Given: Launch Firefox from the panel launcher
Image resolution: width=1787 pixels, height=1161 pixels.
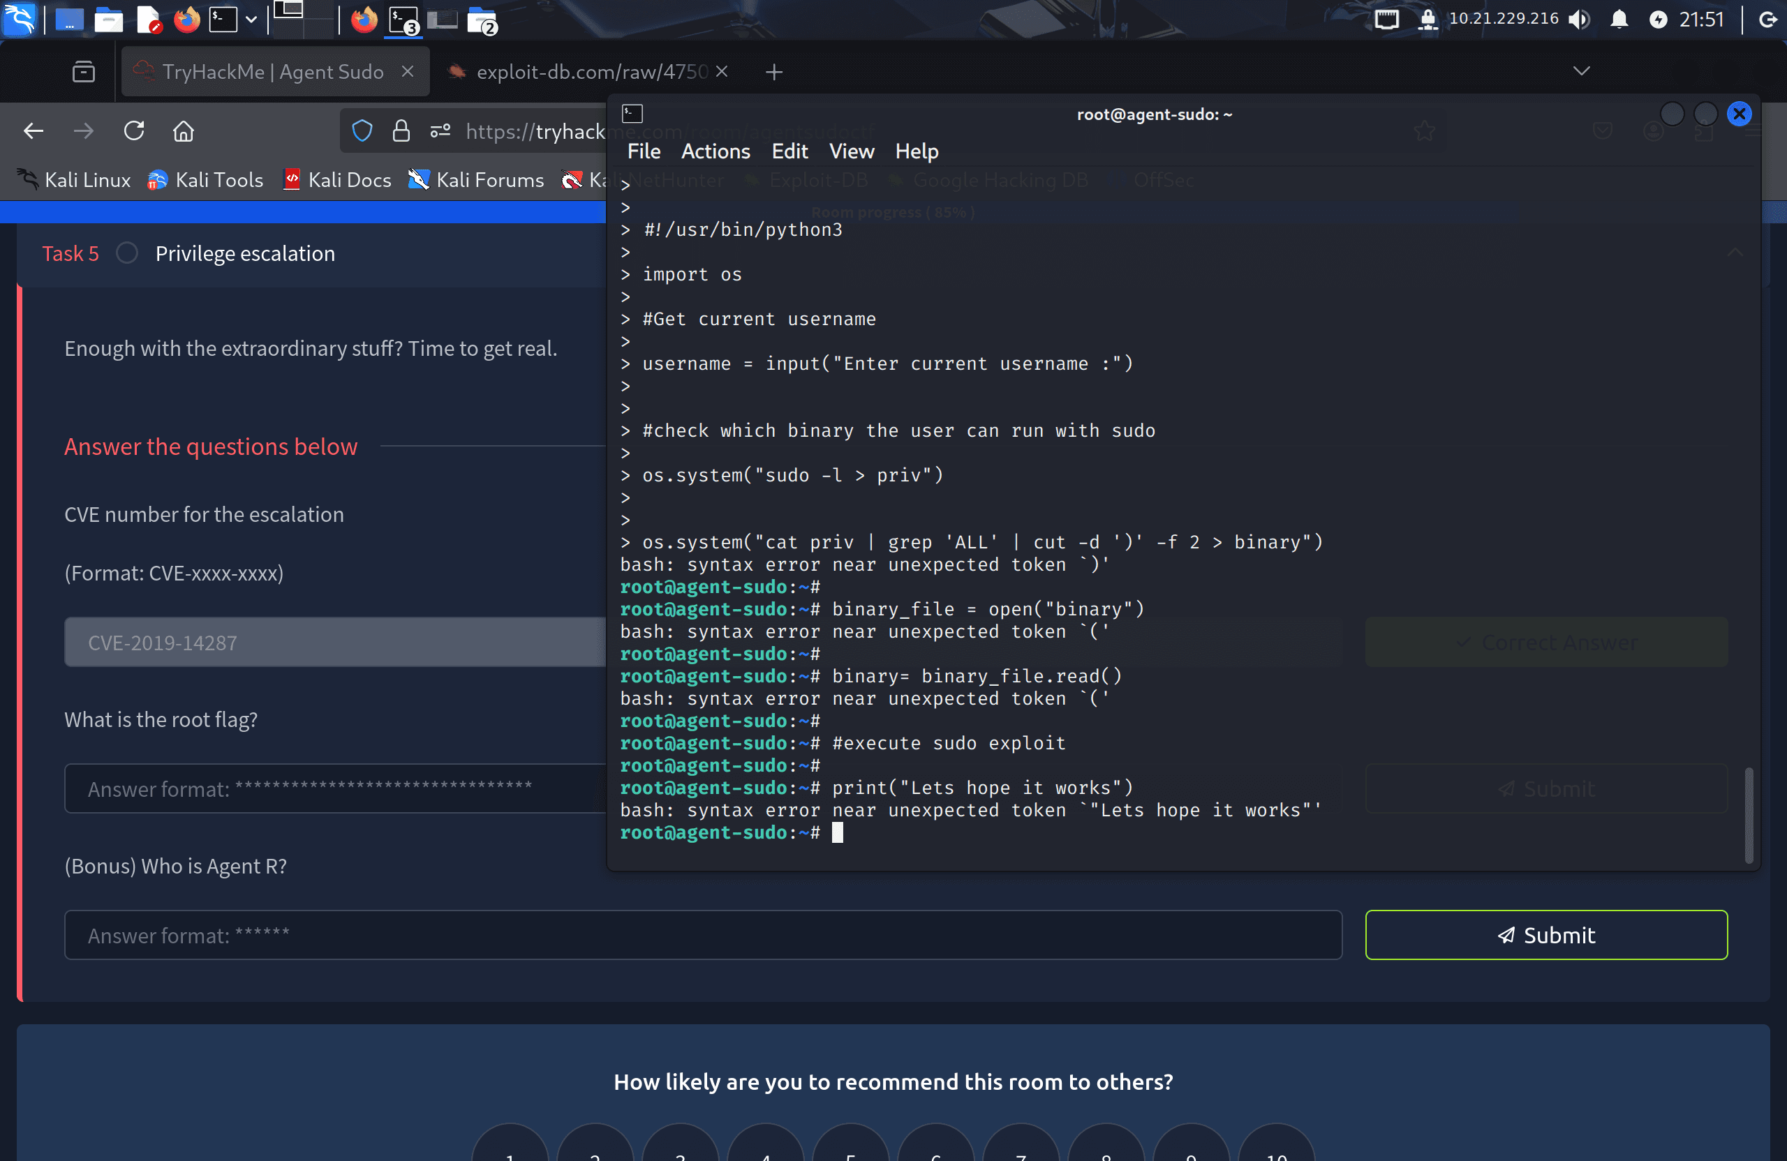Looking at the screenshot, I should (x=187, y=20).
